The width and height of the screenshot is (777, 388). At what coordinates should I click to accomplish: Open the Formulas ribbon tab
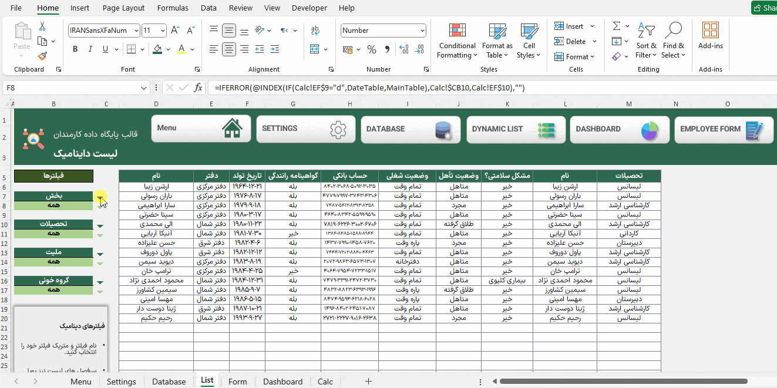pos(173,8)
